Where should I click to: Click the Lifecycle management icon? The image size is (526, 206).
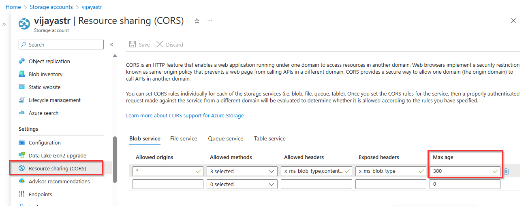coord(22,100)
